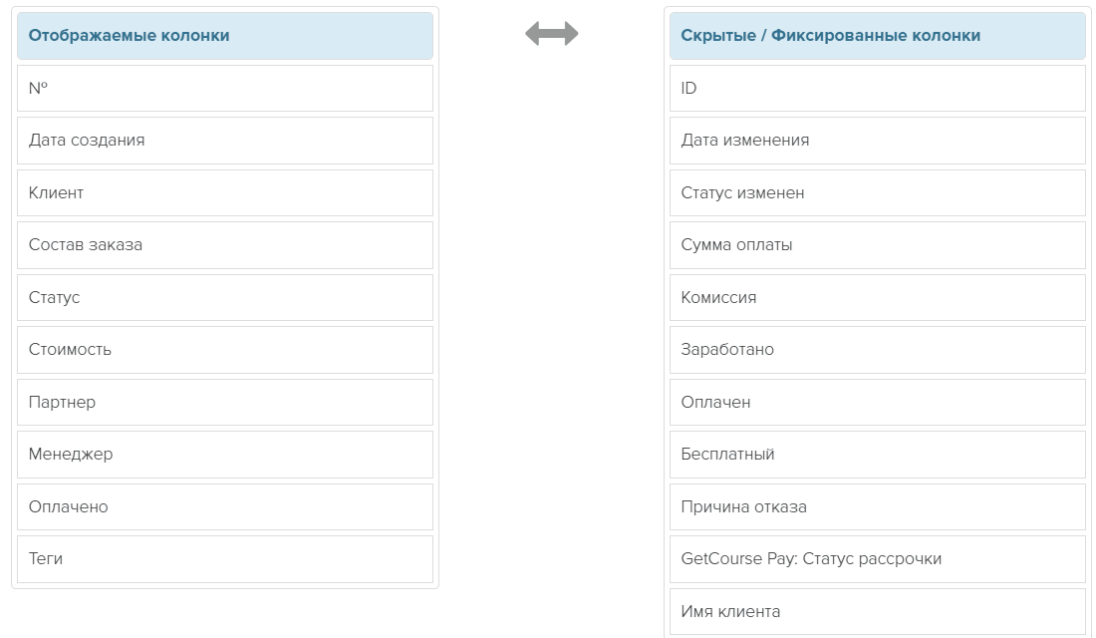The height and width of the screenshot is (638, 1096).
Task: Select the "Дата изменения" hidden column
Action: pos(877,140)
